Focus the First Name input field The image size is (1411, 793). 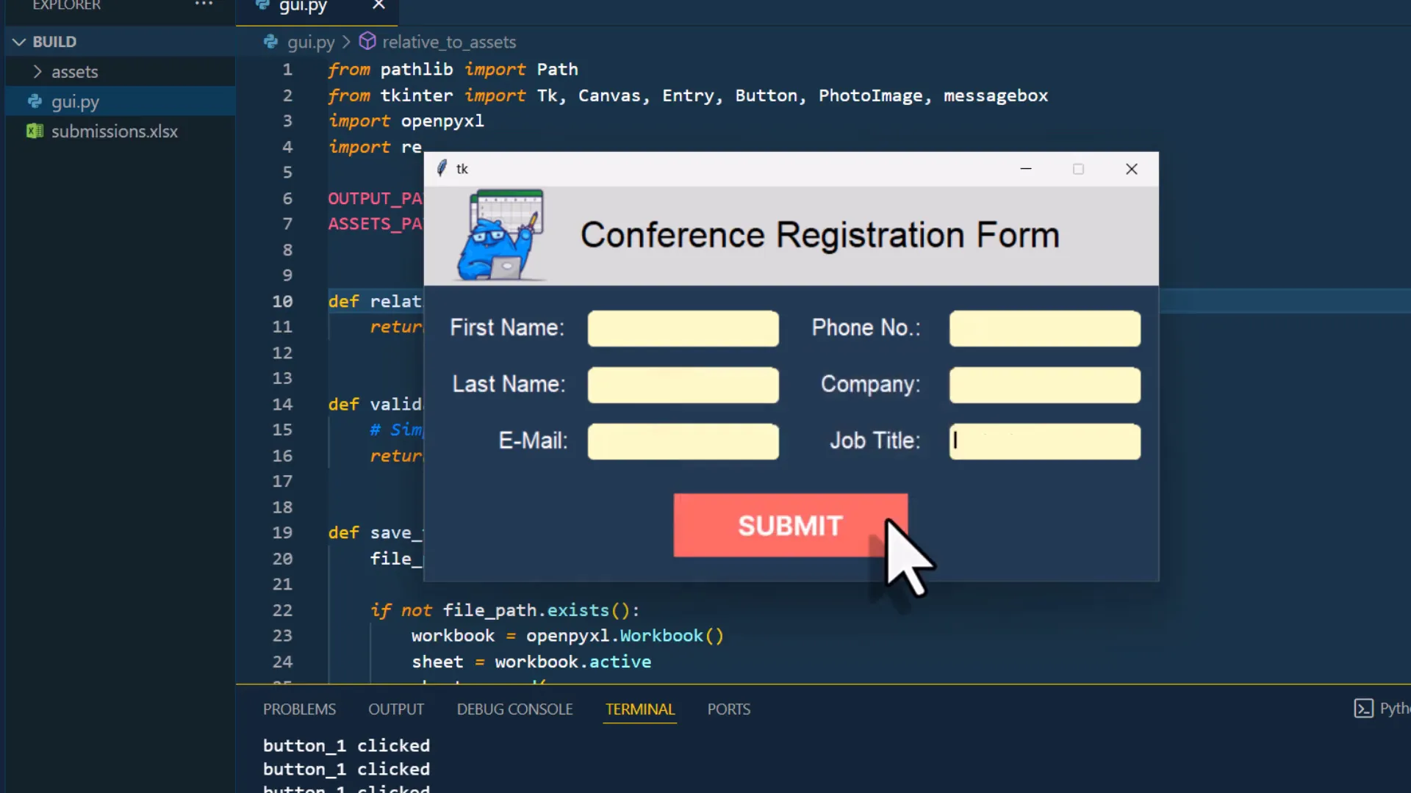pos(683,328)
